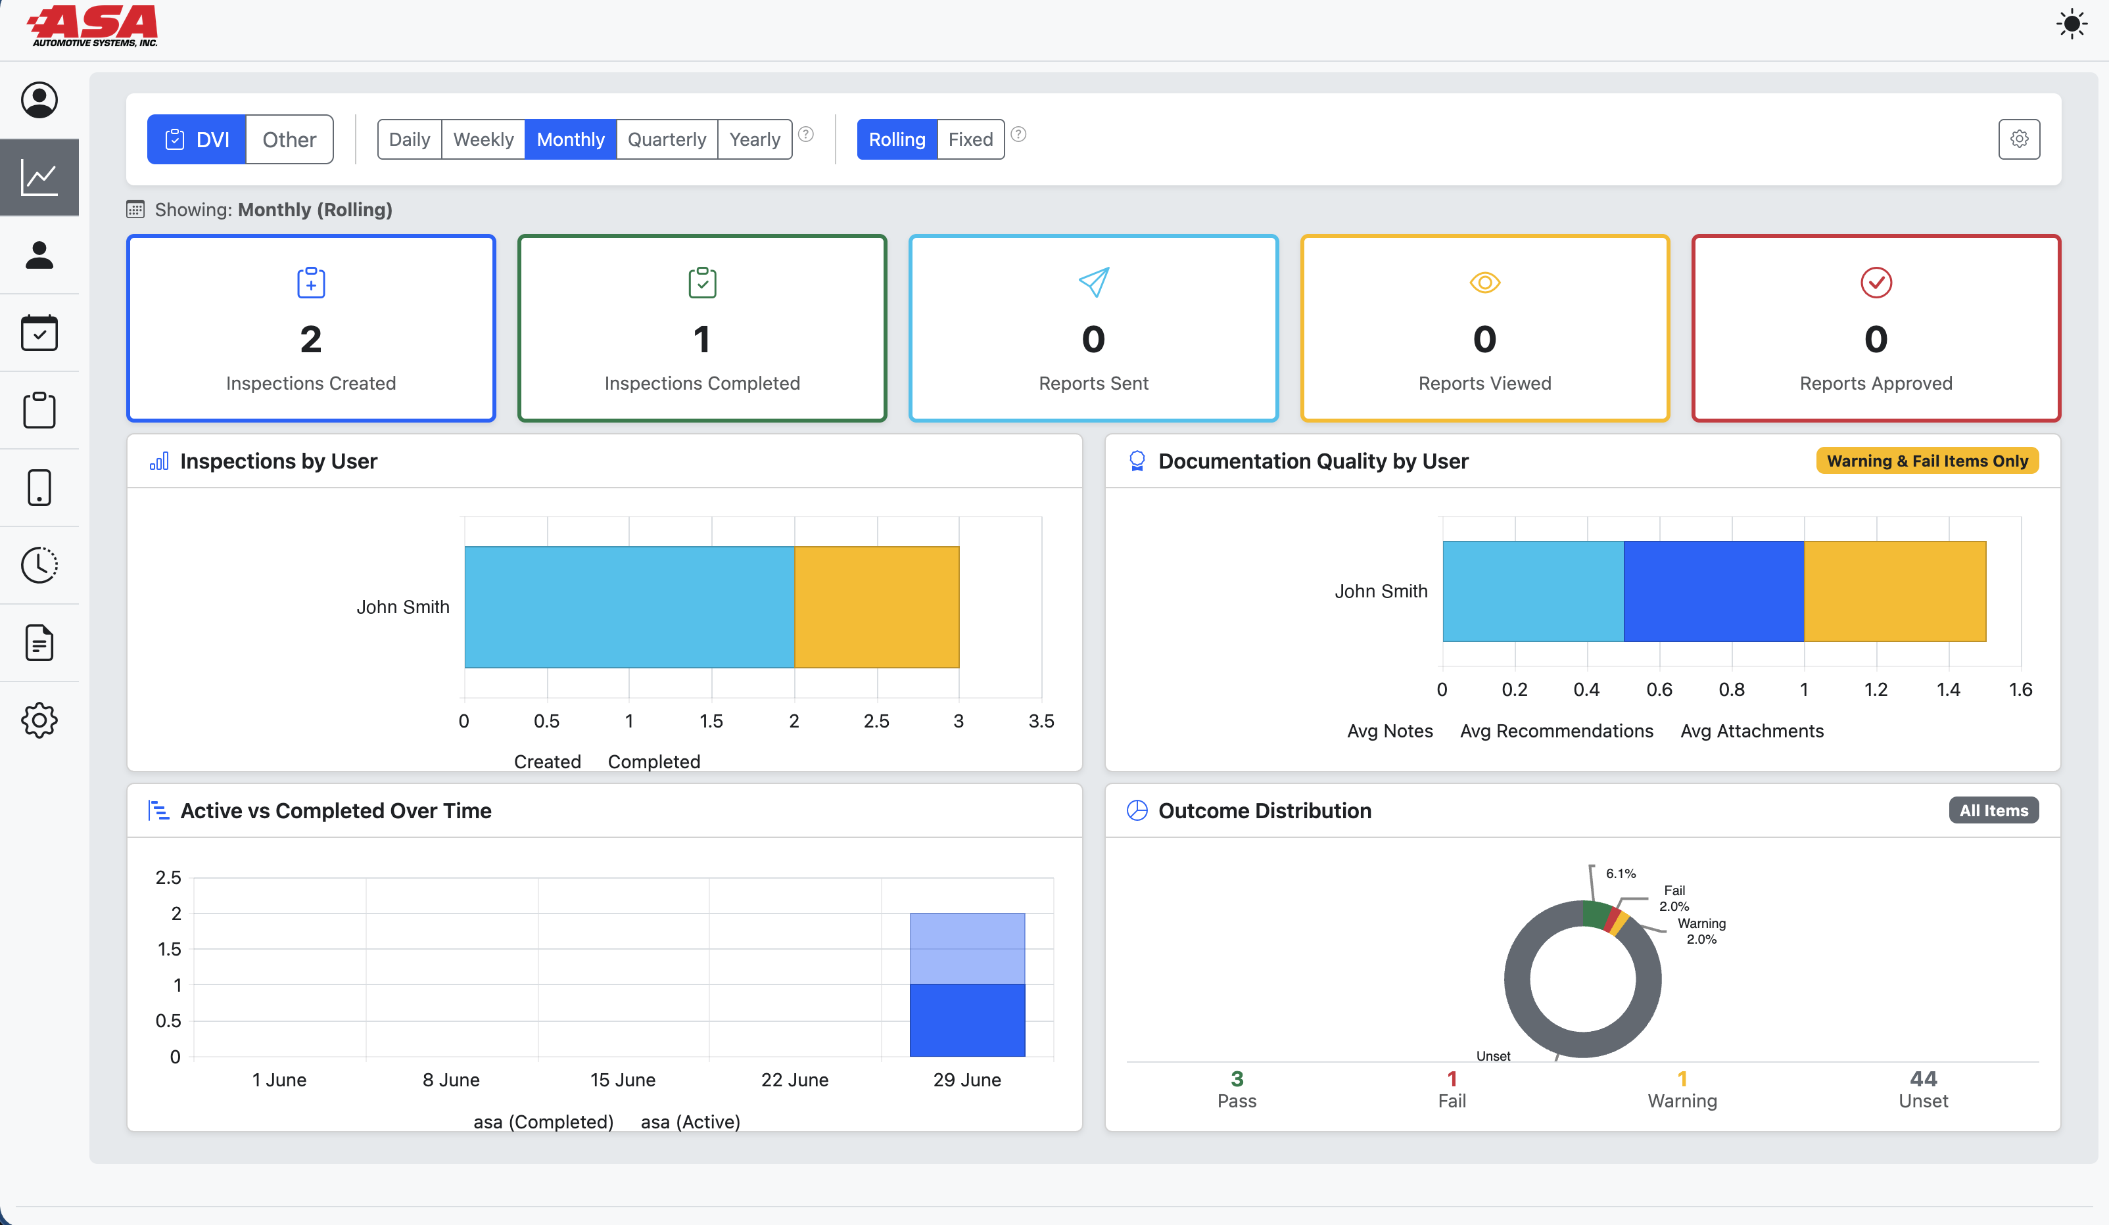Click the Reports Viewed eye icon
Image resolution: width=2109 pixels, height=1225 pixels.
pos(1484,283)
